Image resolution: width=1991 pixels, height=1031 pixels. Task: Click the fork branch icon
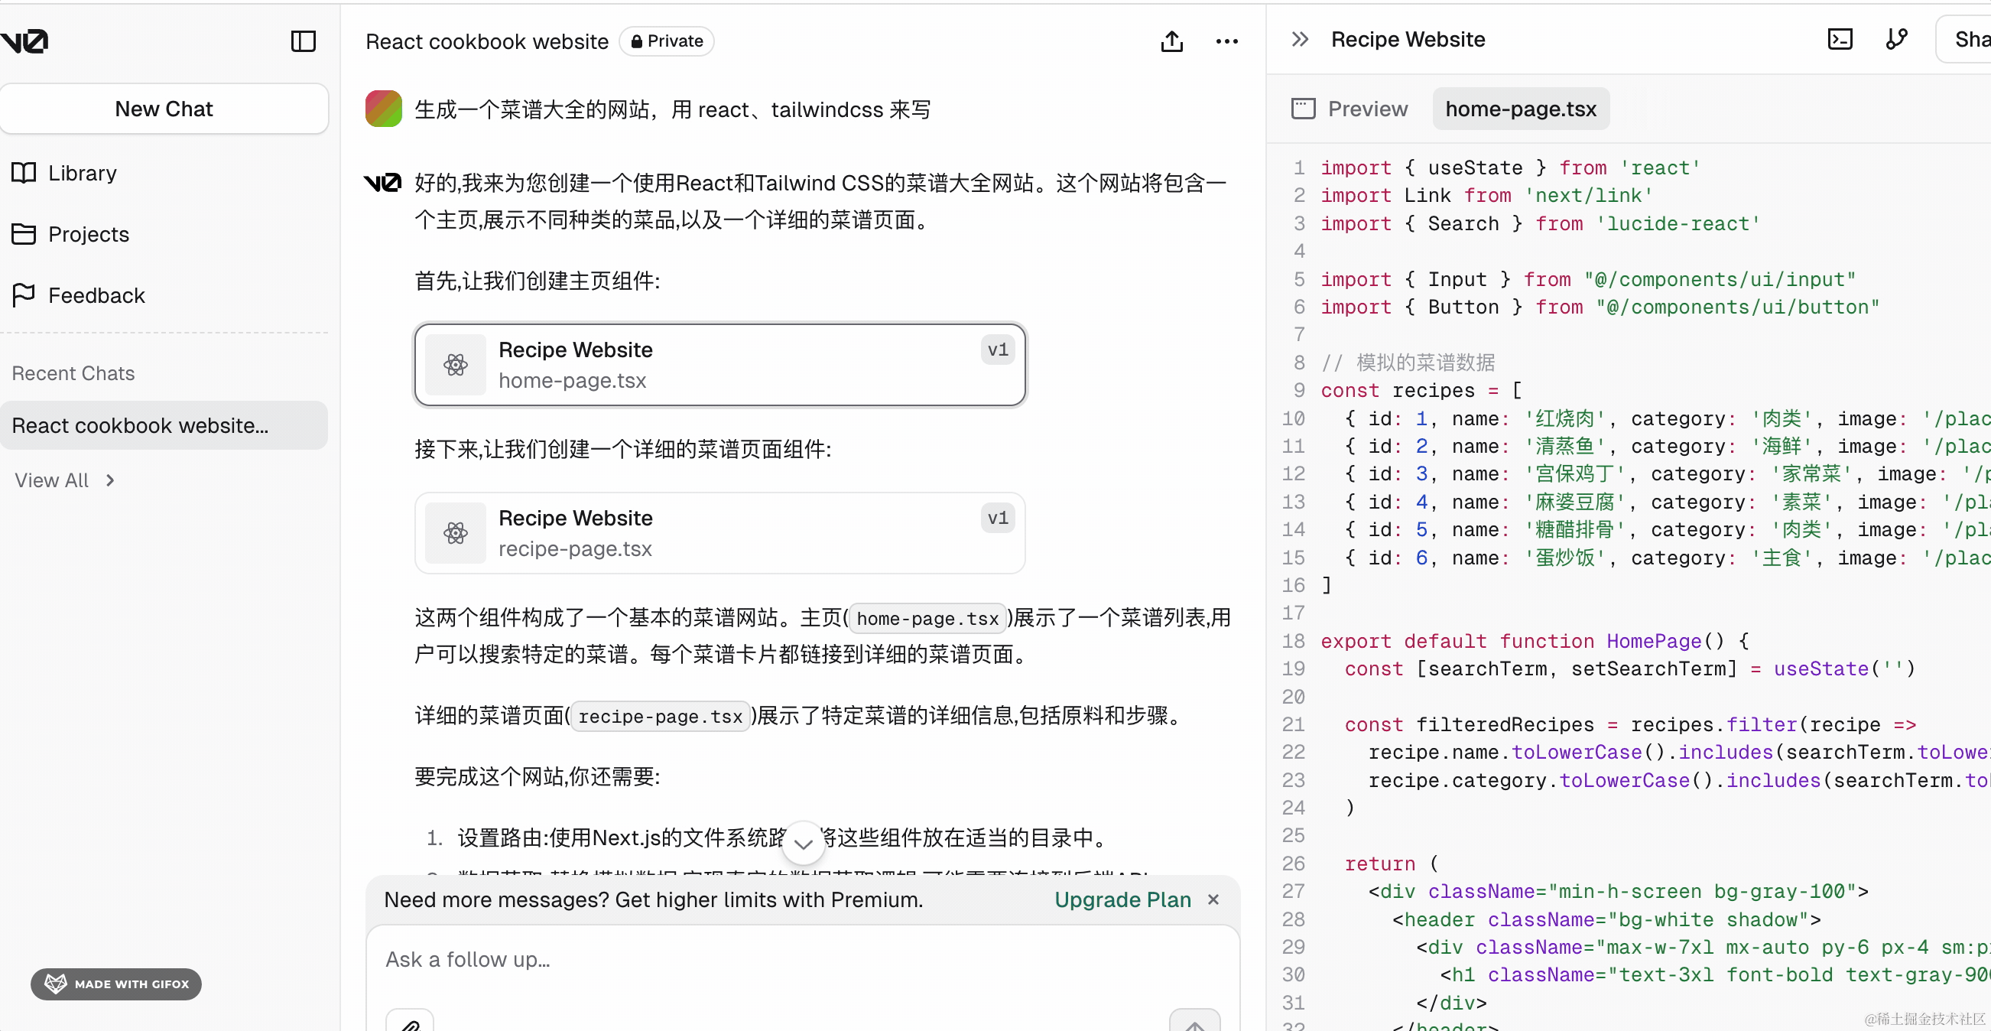point(1896,40)
